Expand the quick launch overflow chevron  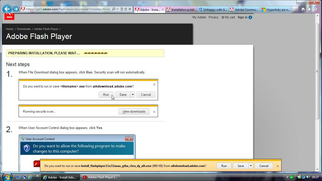coord(37,176)
